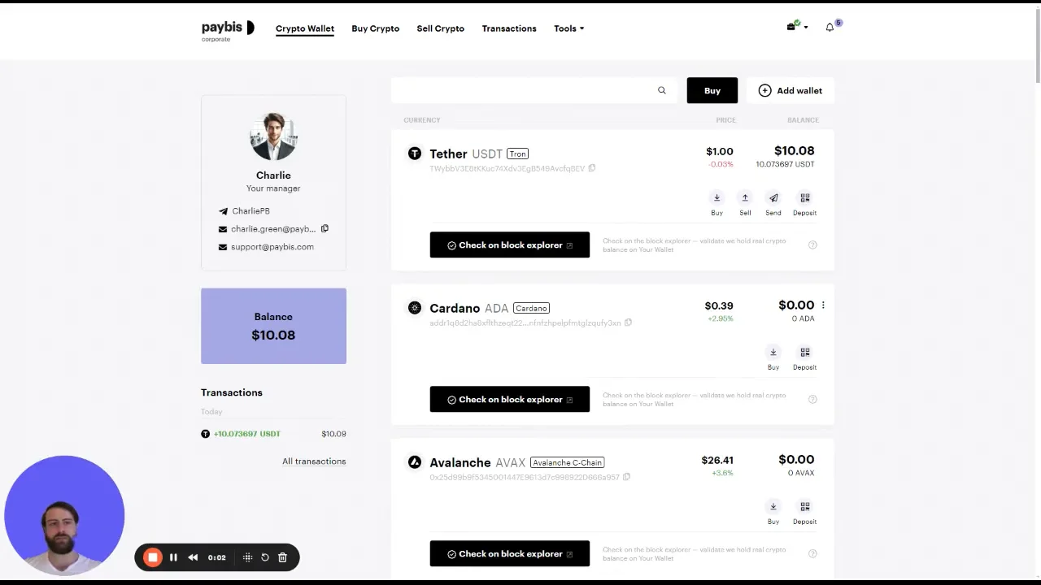Click the Add wallet button
The width and height of the screenshot is (1041, 585).
click(791, 90)
